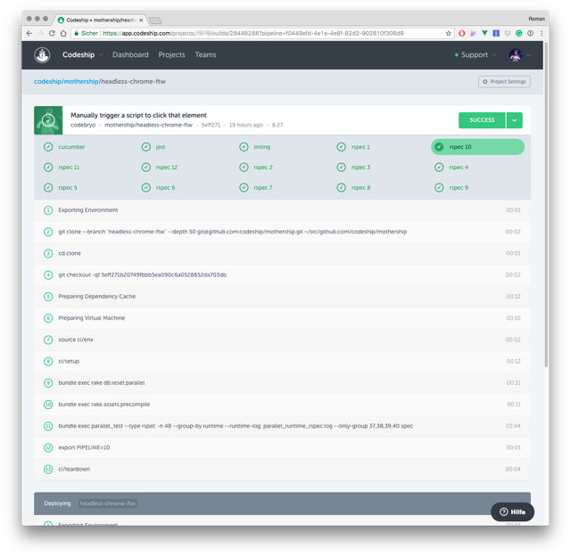Select the rspec 11 pipeline
This screenshot has width=571, height=556.
[62, 168]
